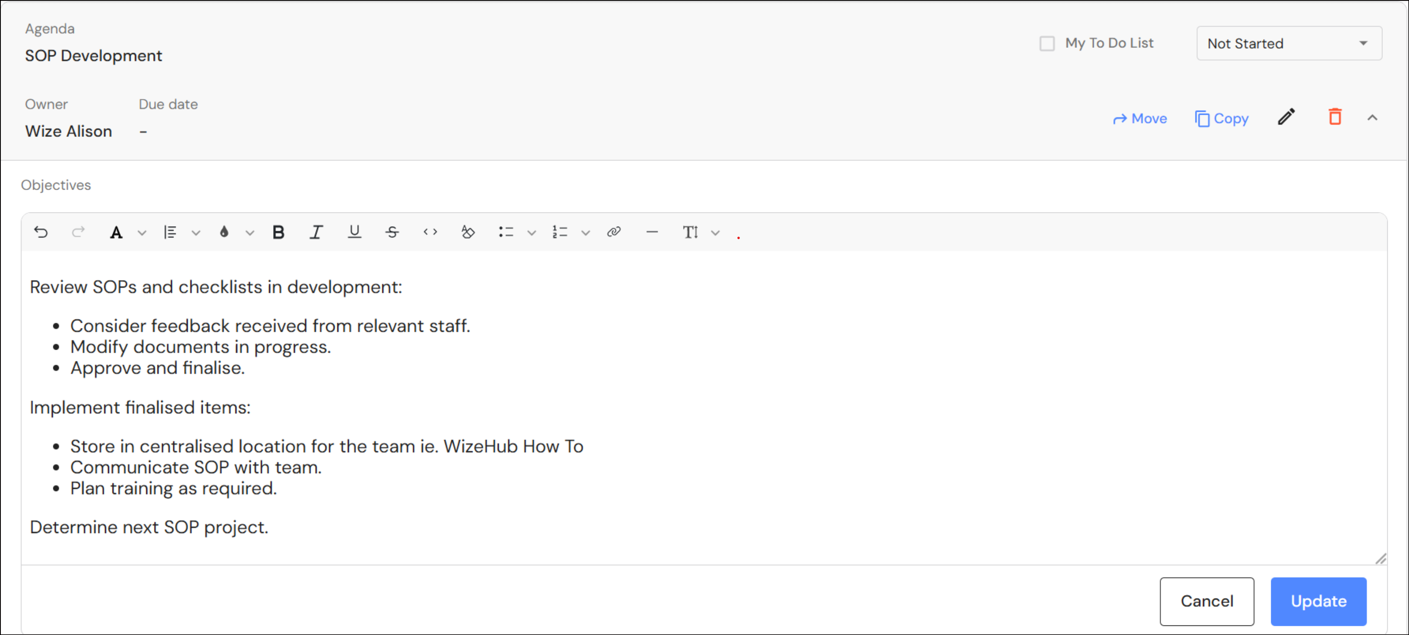Open the numbered list options chevron
Screen dimensions: 1409x635
click(x=585, y=233)
